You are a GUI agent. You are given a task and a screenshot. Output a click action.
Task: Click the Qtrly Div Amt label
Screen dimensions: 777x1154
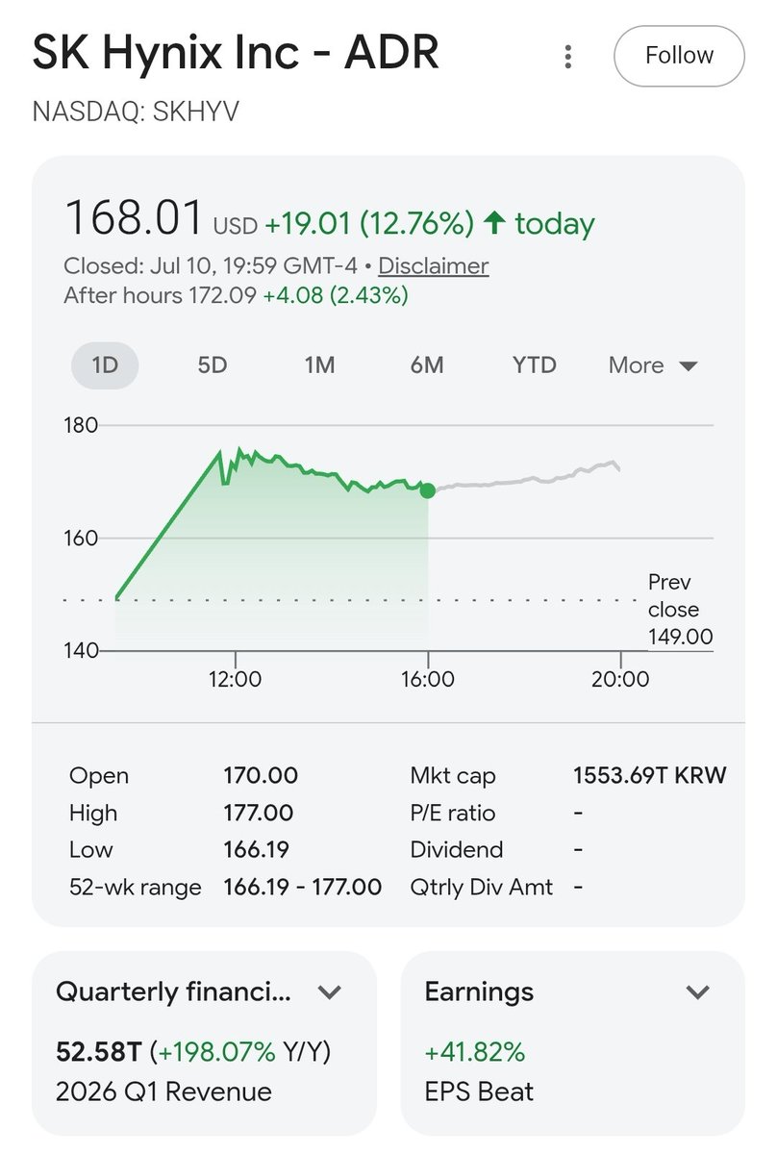pos(482,887)
